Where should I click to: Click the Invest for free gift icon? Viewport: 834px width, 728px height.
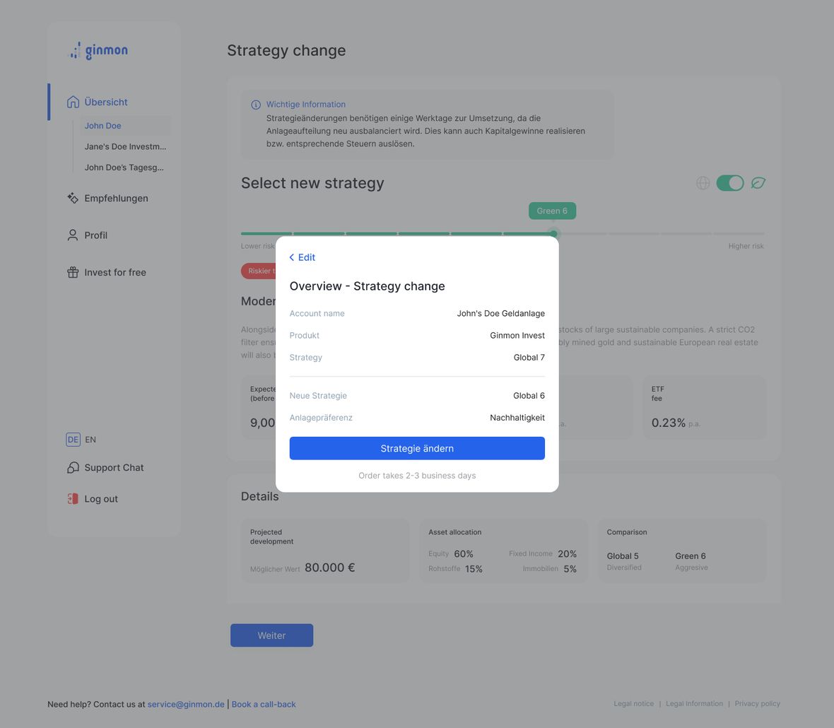coord(73,272)
